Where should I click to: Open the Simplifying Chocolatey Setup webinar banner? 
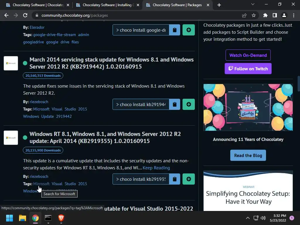point(248,191)
